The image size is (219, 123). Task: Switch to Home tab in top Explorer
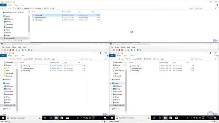(10, 5)
